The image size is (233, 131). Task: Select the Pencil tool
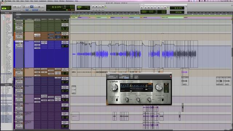43,7
